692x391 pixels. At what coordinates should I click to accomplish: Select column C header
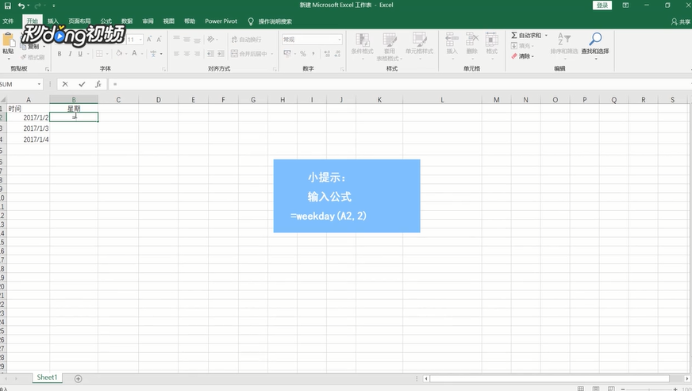pyautogui.click(x=118, y=100)
